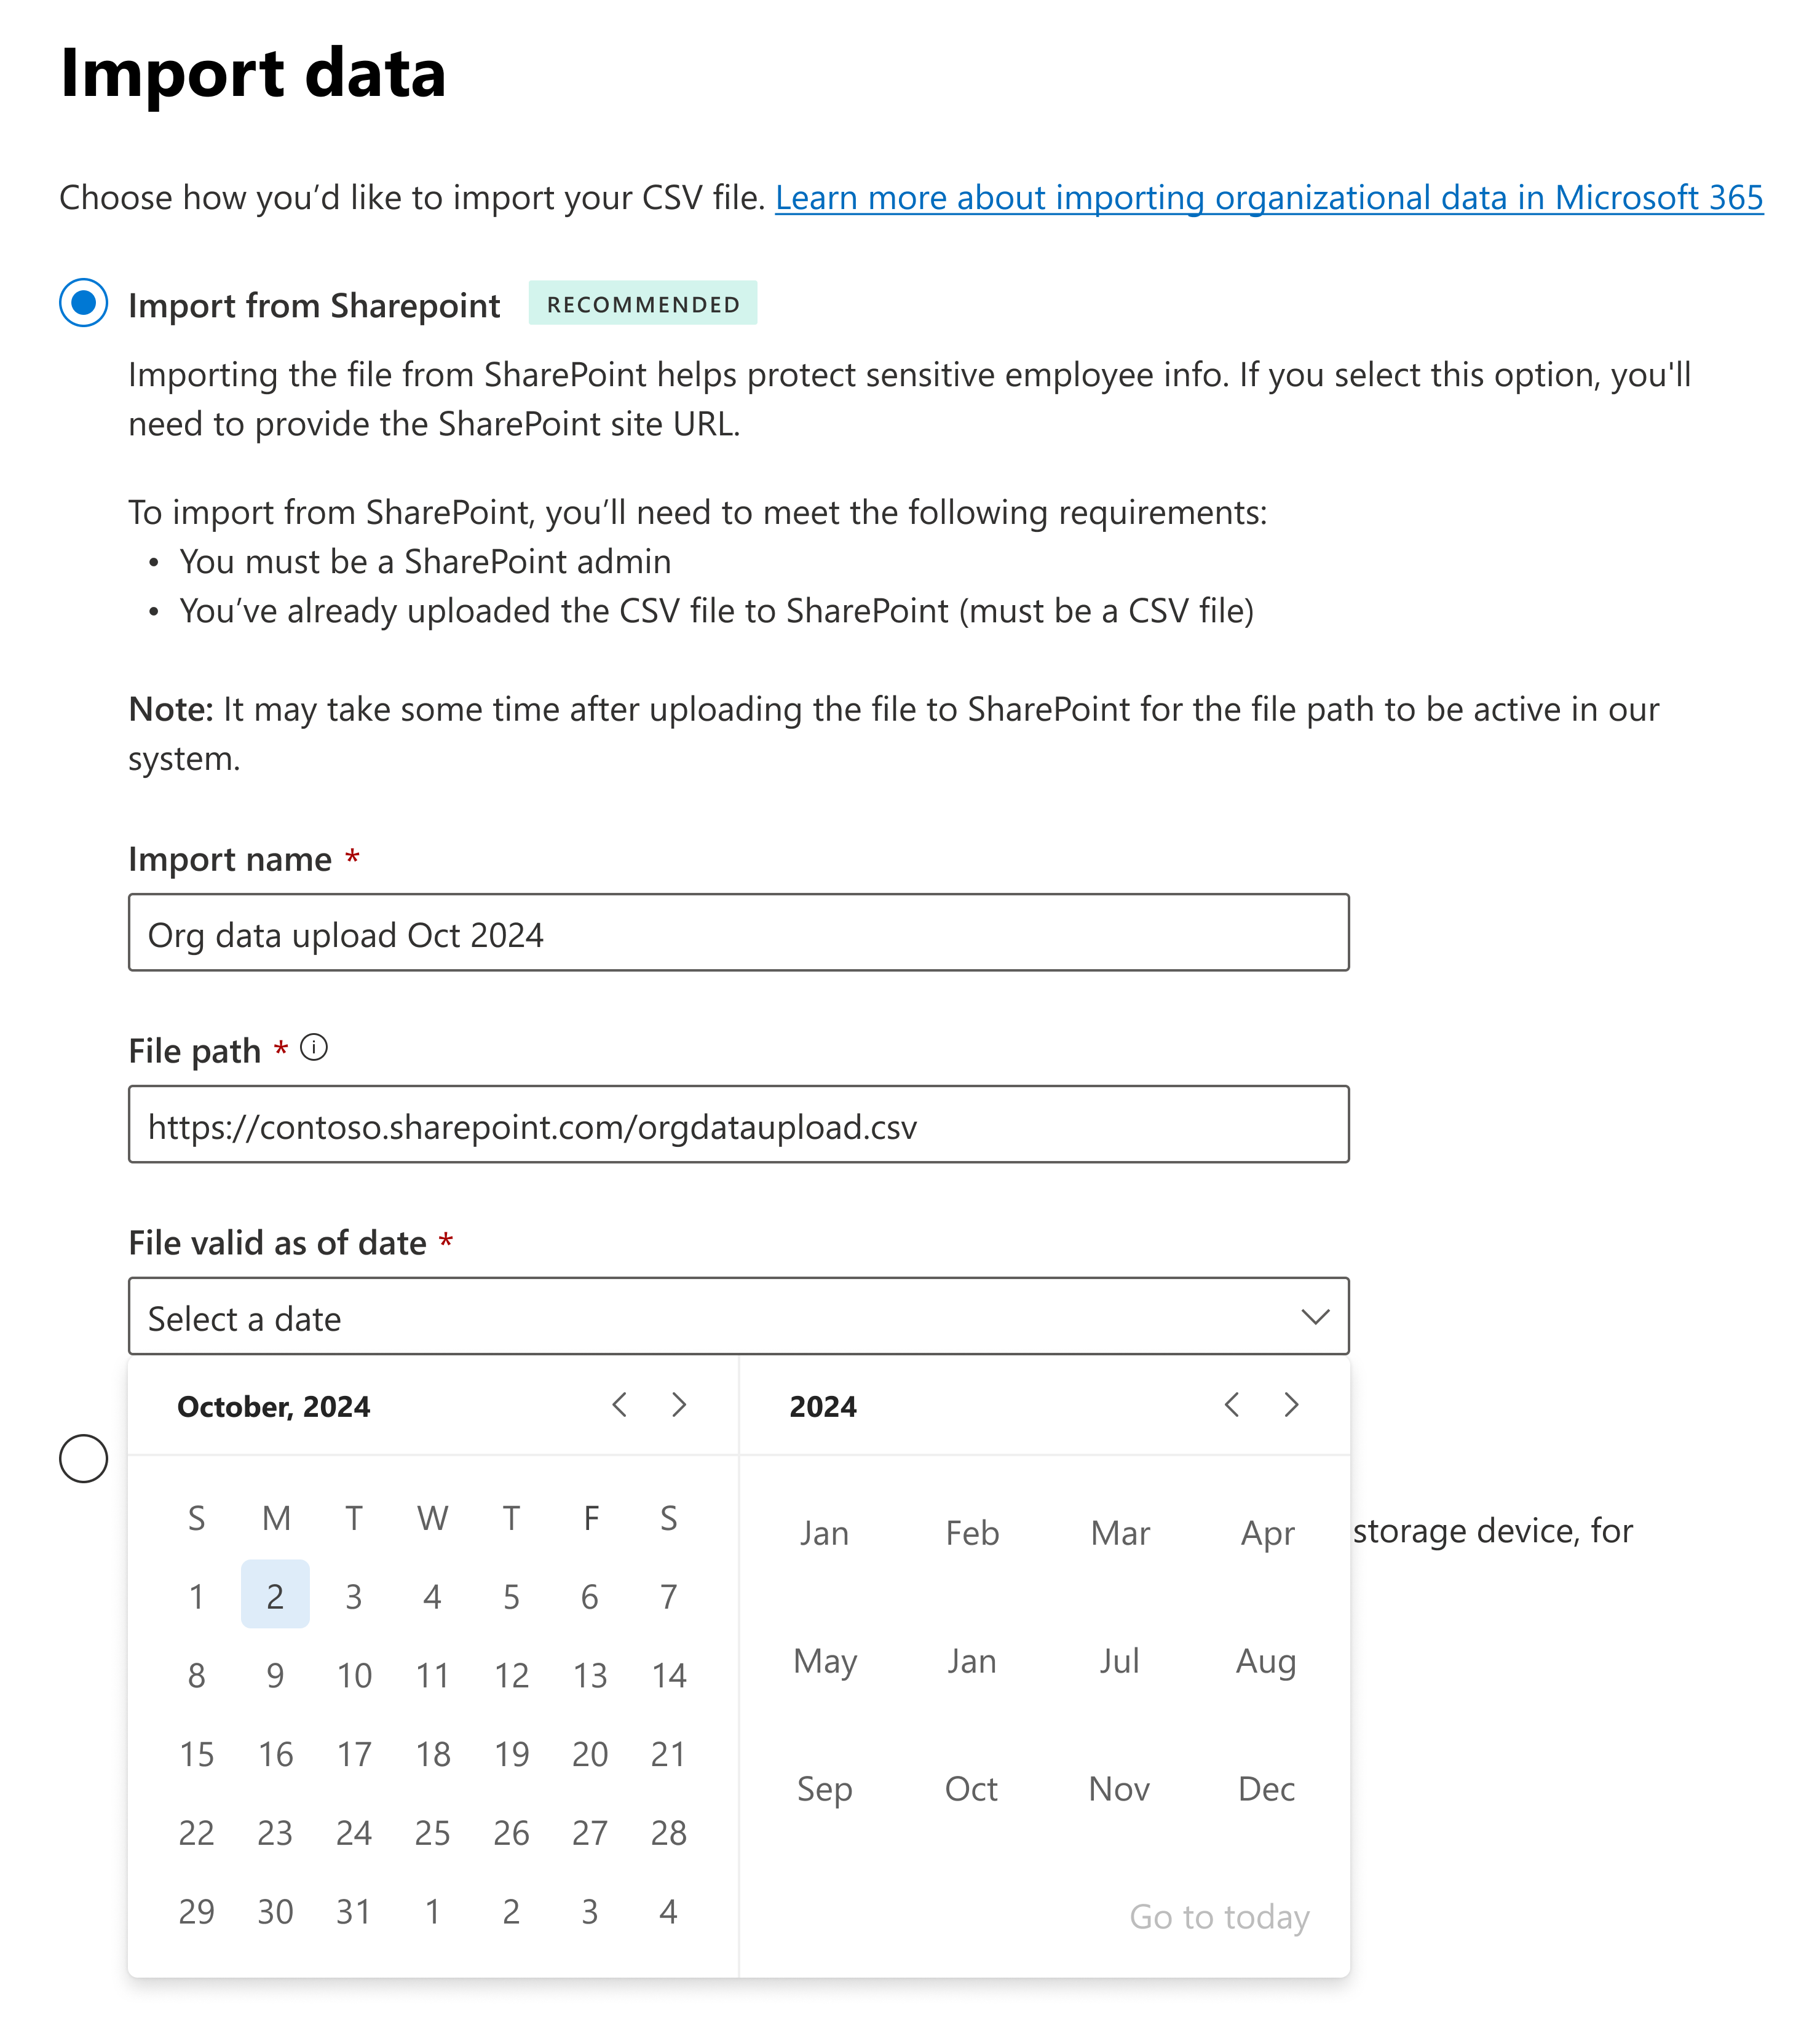Navigate to the next year 2025
1820x2025 pixels.
click(x=1291, y=1405)
